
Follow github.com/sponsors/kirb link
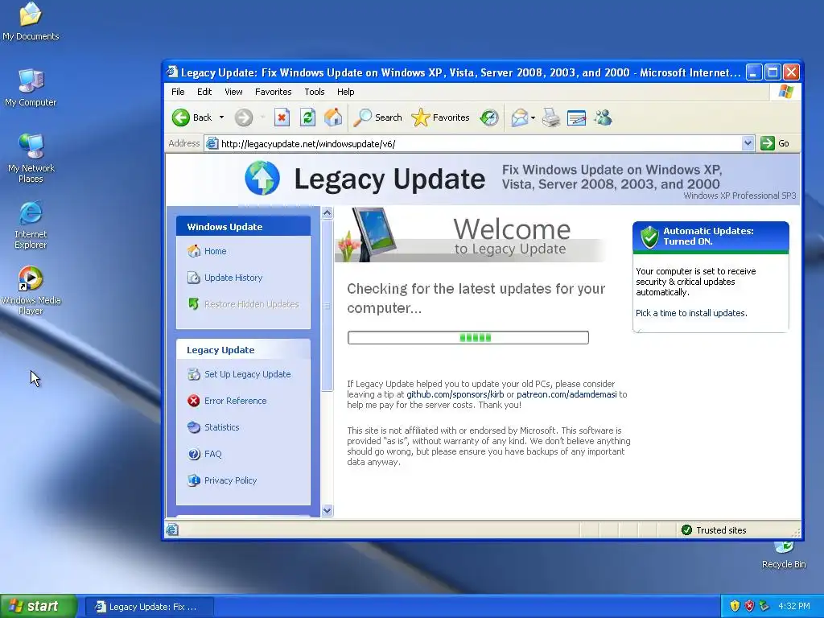pyautogui.click(x=455, y=394)
